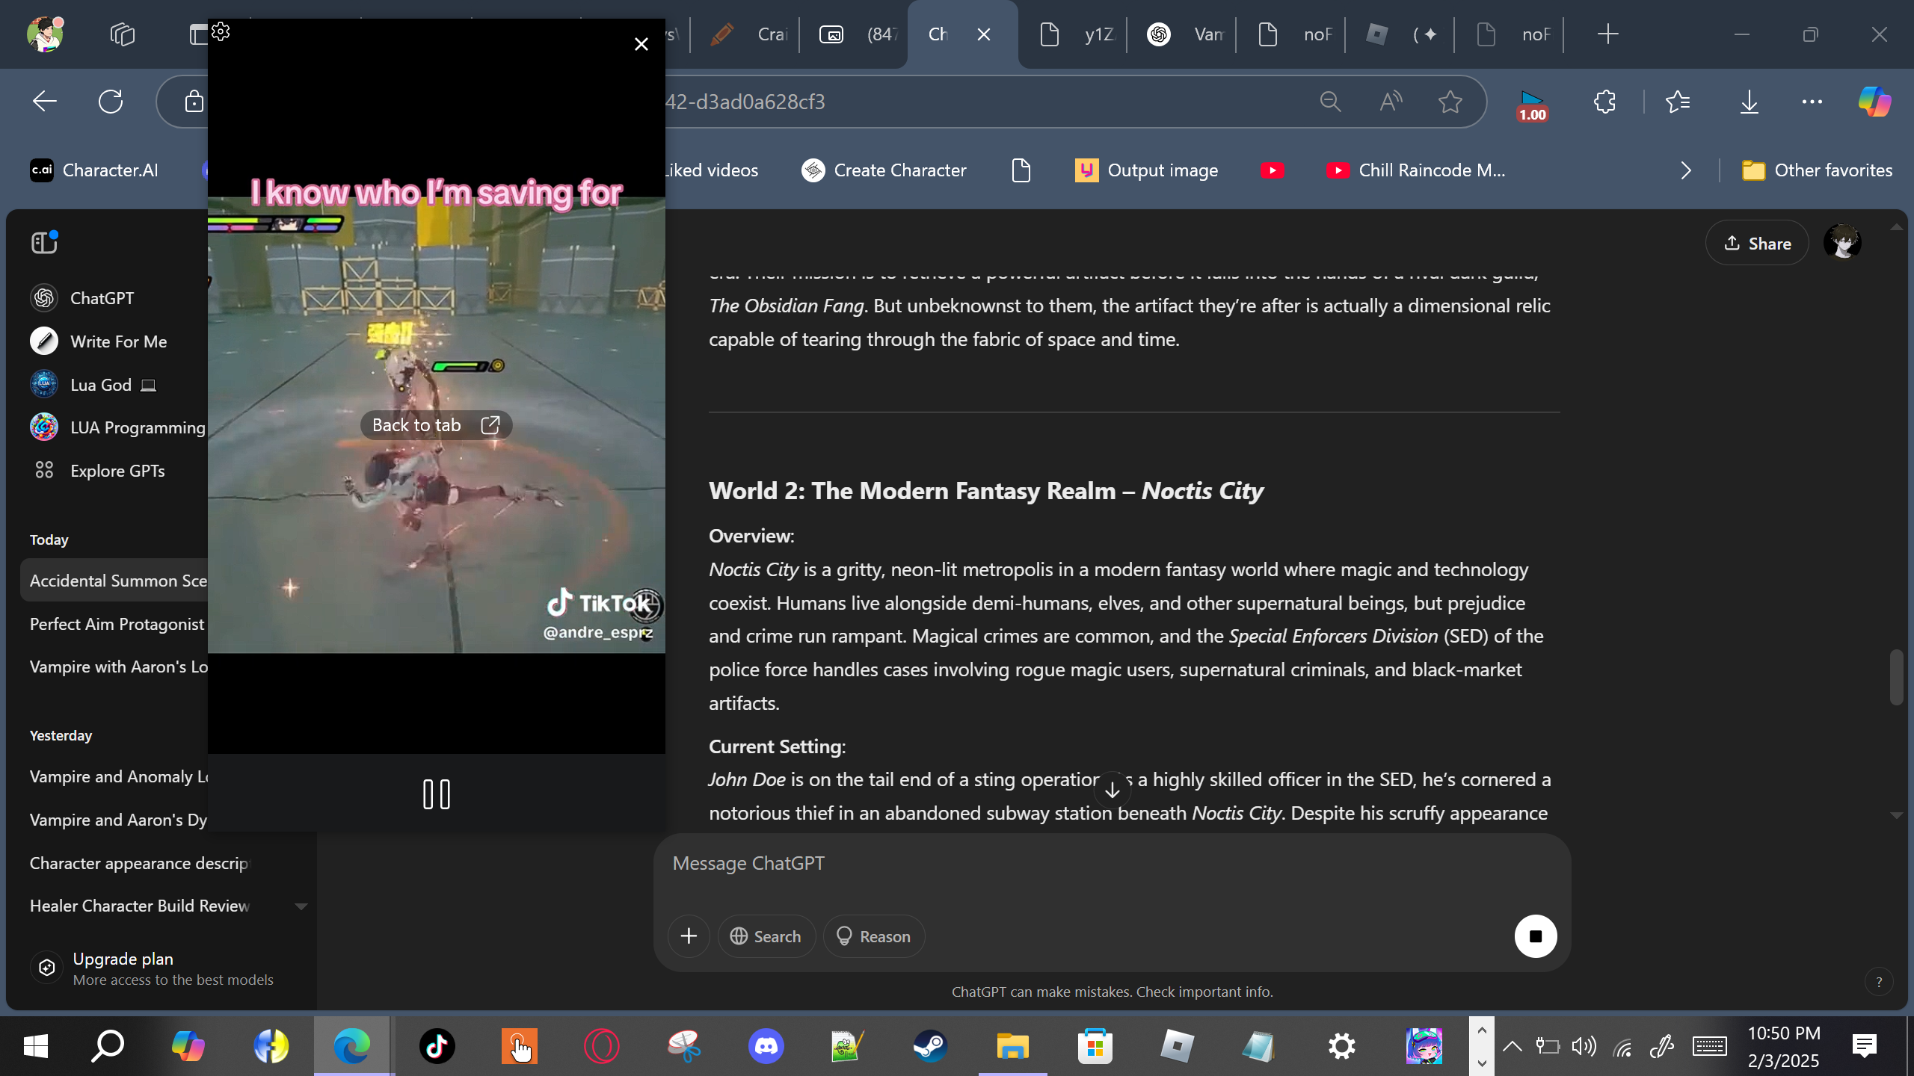Image resolution: width=1914 pixels, height=1076 pixels.
Task: Toggle the Reason option in composer
Action: click(874, 936)
